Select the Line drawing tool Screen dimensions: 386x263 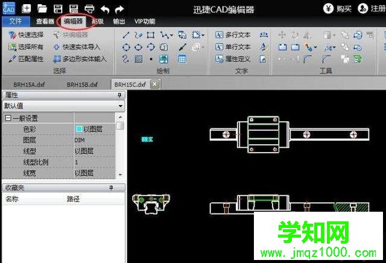(126, 35)
